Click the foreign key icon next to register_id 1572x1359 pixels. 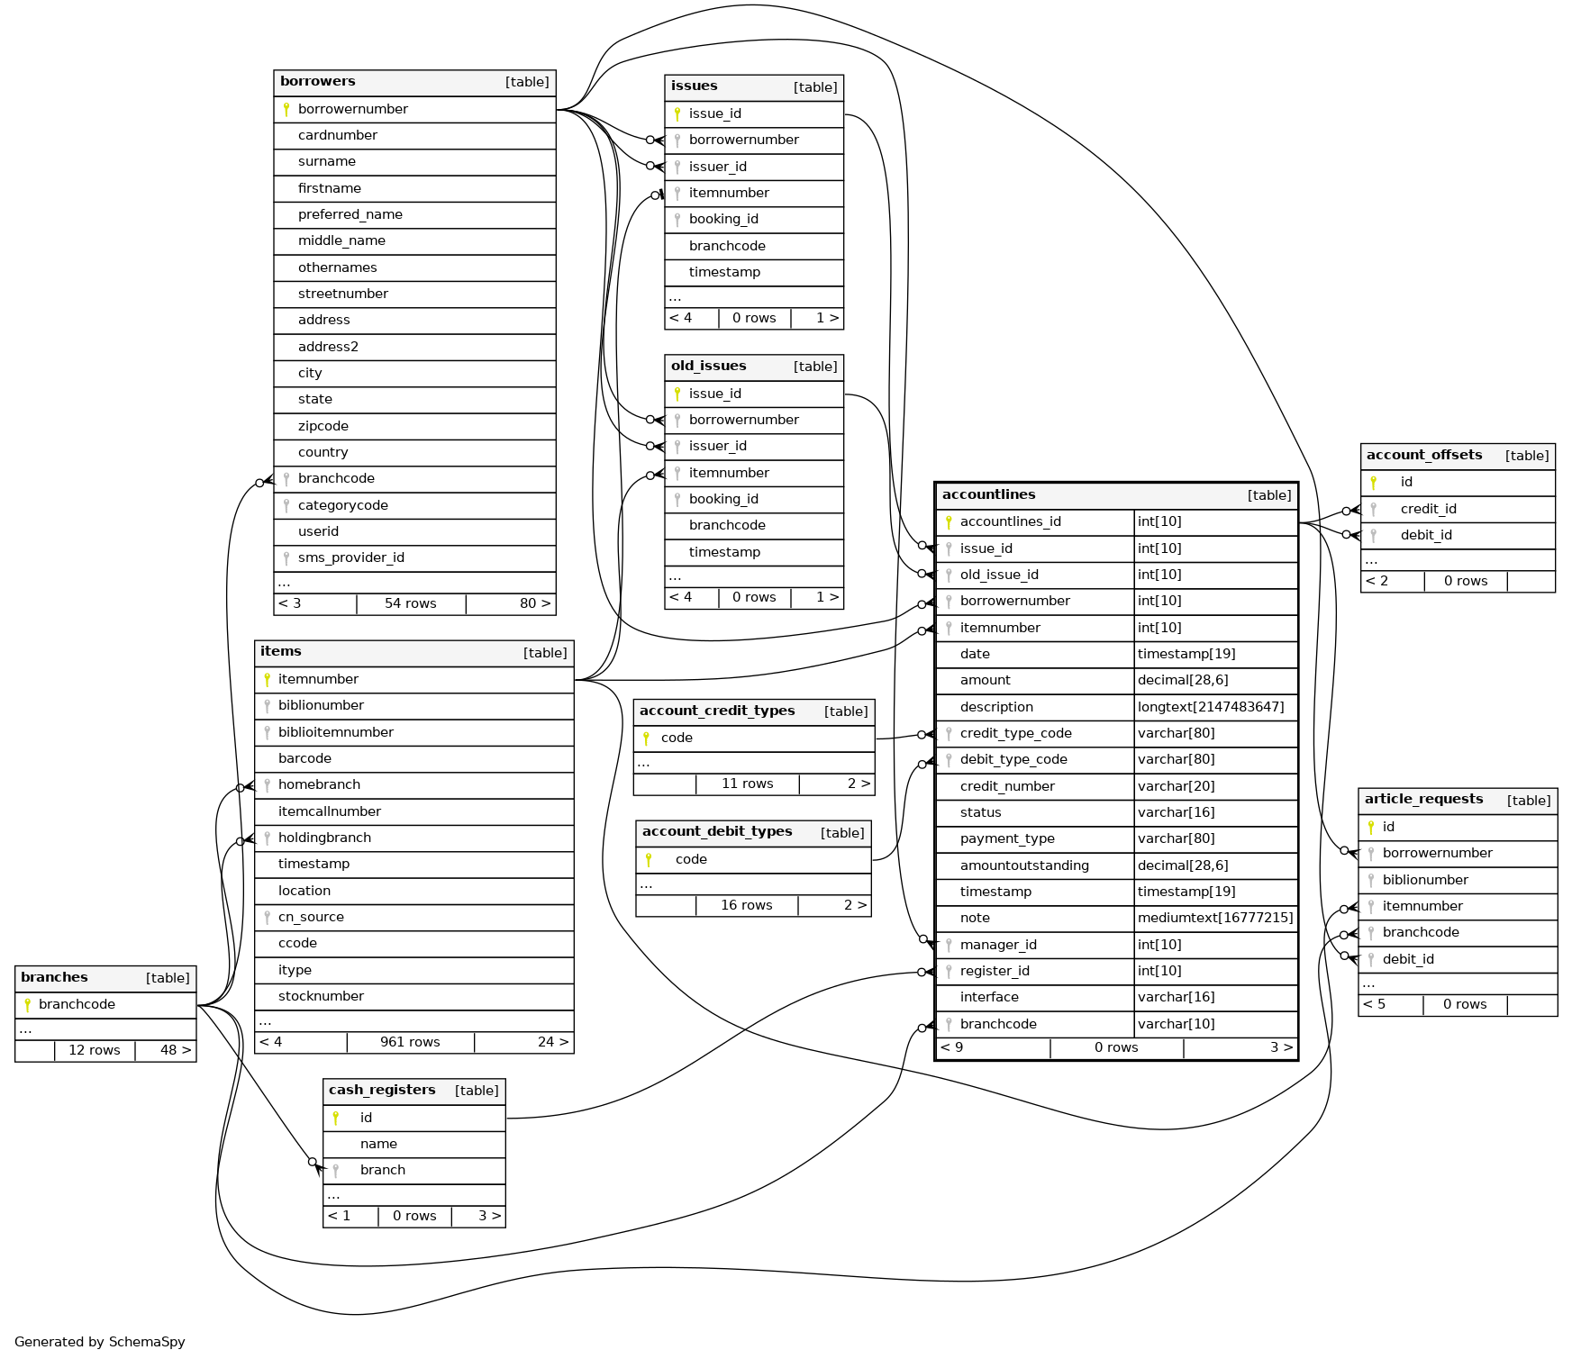click(949, 971)
